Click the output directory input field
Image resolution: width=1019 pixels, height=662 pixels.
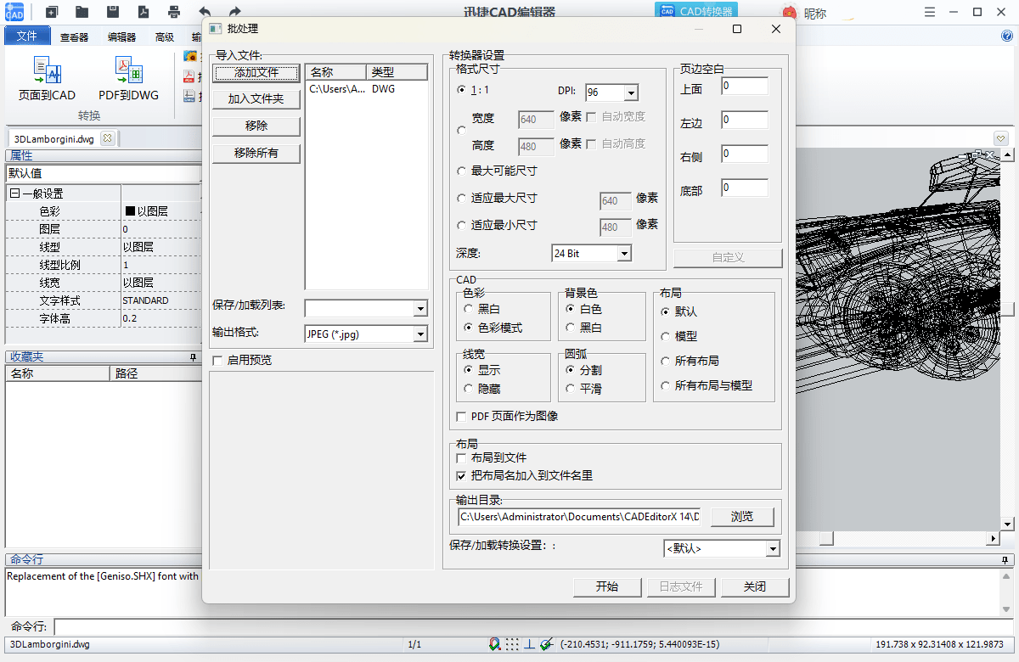point(577,516)
